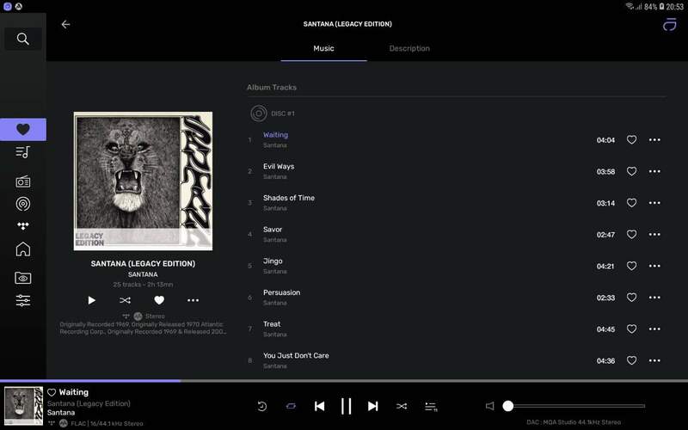The width and height of the screenshot is (688, 430).
Task: Toggle the heart next to now-playing Waiting
Action: 52,393
